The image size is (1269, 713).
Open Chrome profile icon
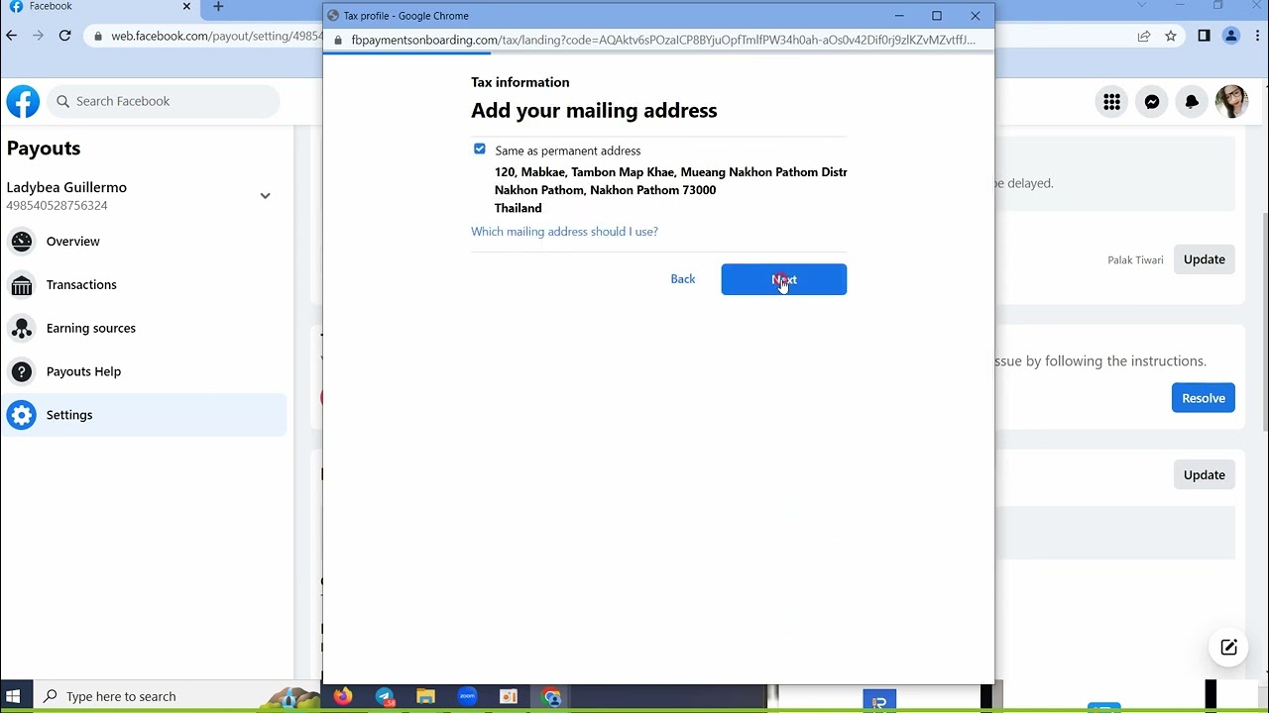click(1231, 36)
